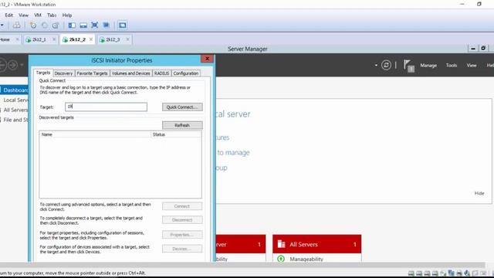This screenshot has height=278, width=494.
Task: Switch to the Discovery tab
Action: tap(63, 73)
